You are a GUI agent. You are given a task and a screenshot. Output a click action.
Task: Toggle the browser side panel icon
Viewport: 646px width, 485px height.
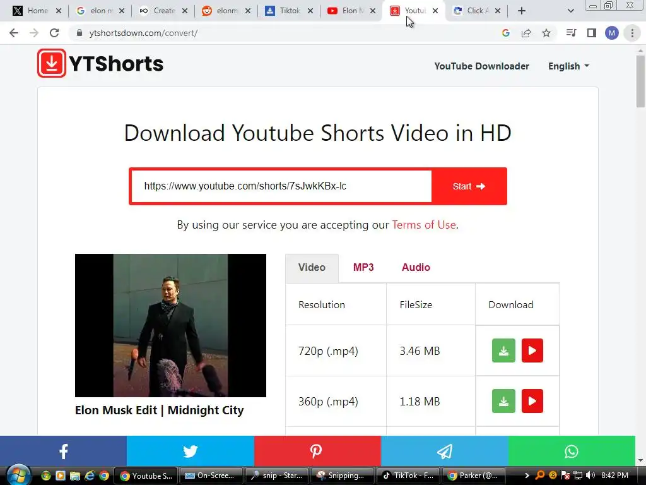592,33
